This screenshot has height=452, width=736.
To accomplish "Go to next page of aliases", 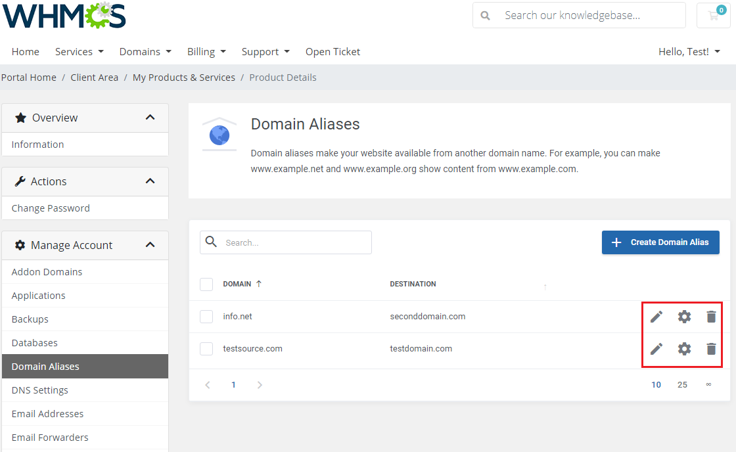I will [260, 385].
